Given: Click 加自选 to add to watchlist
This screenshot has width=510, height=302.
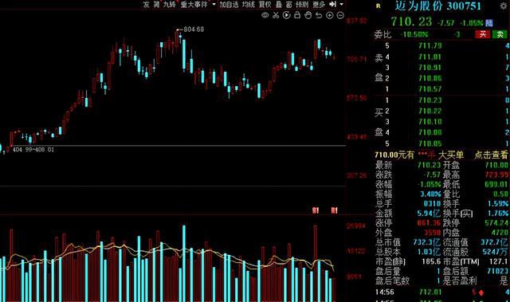Looking at the screenshot, I should tap(229, 4).
